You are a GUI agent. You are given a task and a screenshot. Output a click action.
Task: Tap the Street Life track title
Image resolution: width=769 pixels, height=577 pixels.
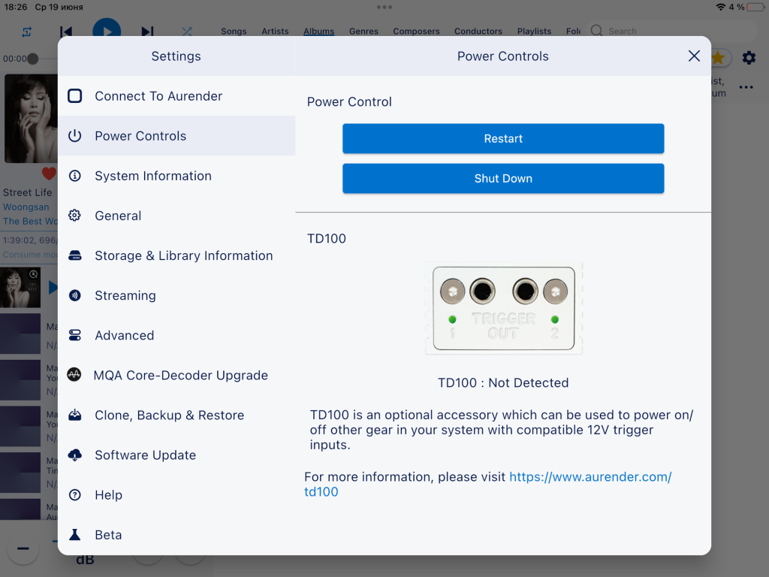point(28,192)
